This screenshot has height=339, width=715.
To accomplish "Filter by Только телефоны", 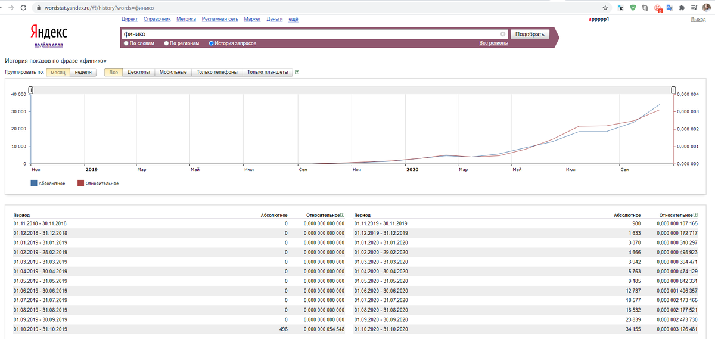I will (x=217, y=72).
